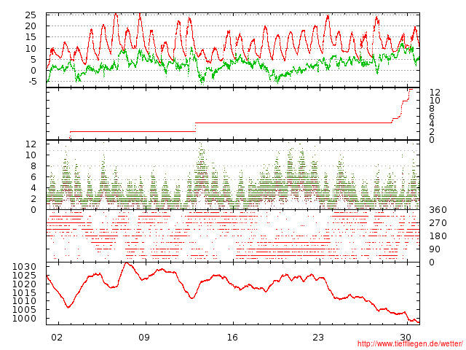Viewport: 466px width, 350px height.
Task: Click the 20 label on temperature axis
Action: (x=31, y=26)
